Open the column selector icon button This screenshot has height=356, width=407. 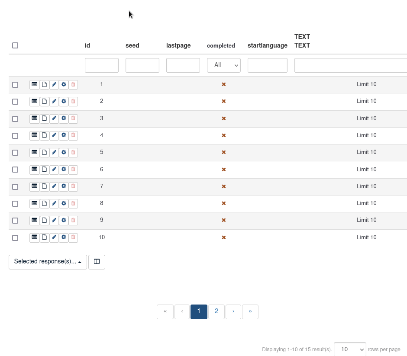[97, 262]
